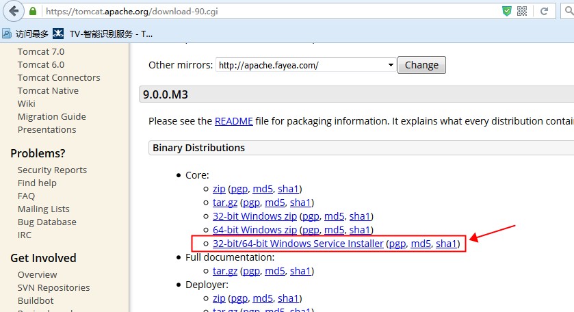574x312 pixels.
Task: Open pgp link for Full documentation
Action: 252,271
